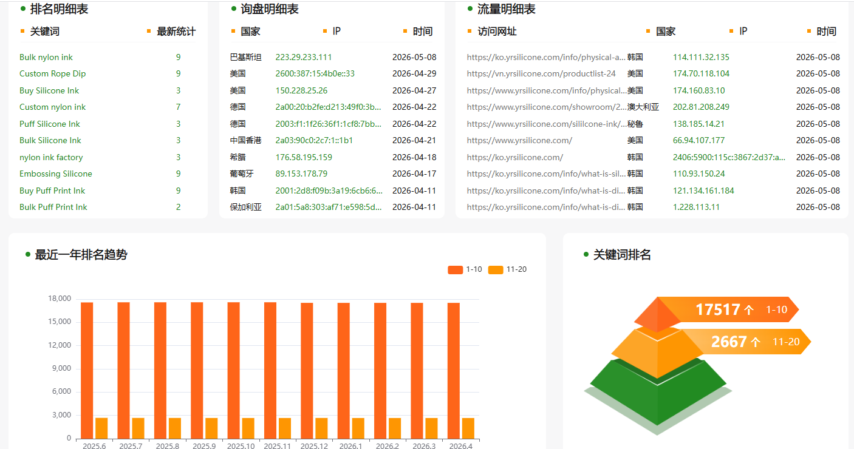This screenshot has width=854, height=449.
Task: Select traffic IP 174.160.83.10
Action: (x=699, y=90)
